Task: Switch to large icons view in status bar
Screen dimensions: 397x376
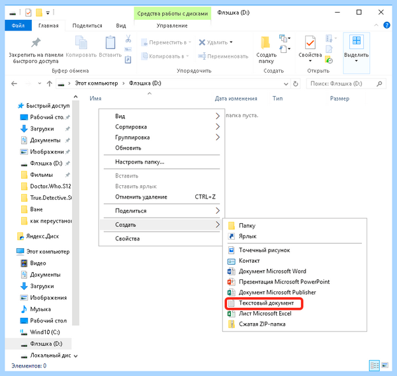Action: [x=384, y=365]
